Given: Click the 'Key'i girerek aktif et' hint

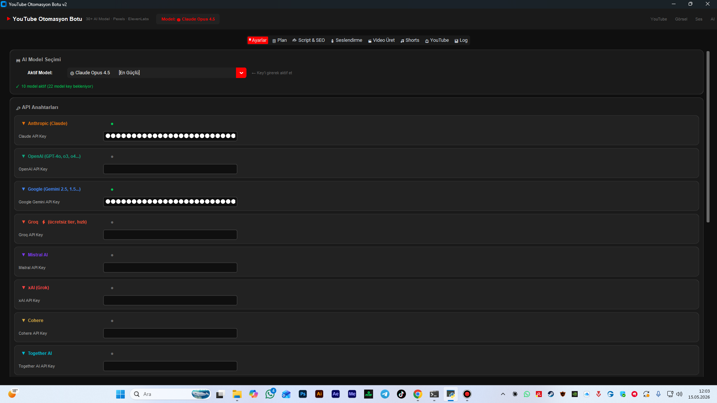Looking at the screenshot, I should click(272, 73).
